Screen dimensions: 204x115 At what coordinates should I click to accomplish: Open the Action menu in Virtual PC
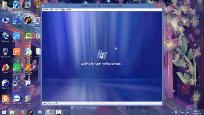coord(45,10)
